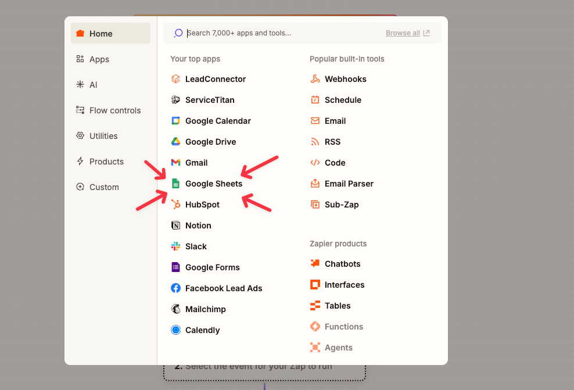The width and height of the screenshot is (574, 390).
Task: Select the Gmail label
Action: [x=196, y=163]
